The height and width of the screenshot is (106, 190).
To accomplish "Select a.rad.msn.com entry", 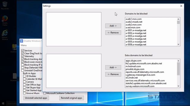I will (133, 27).
